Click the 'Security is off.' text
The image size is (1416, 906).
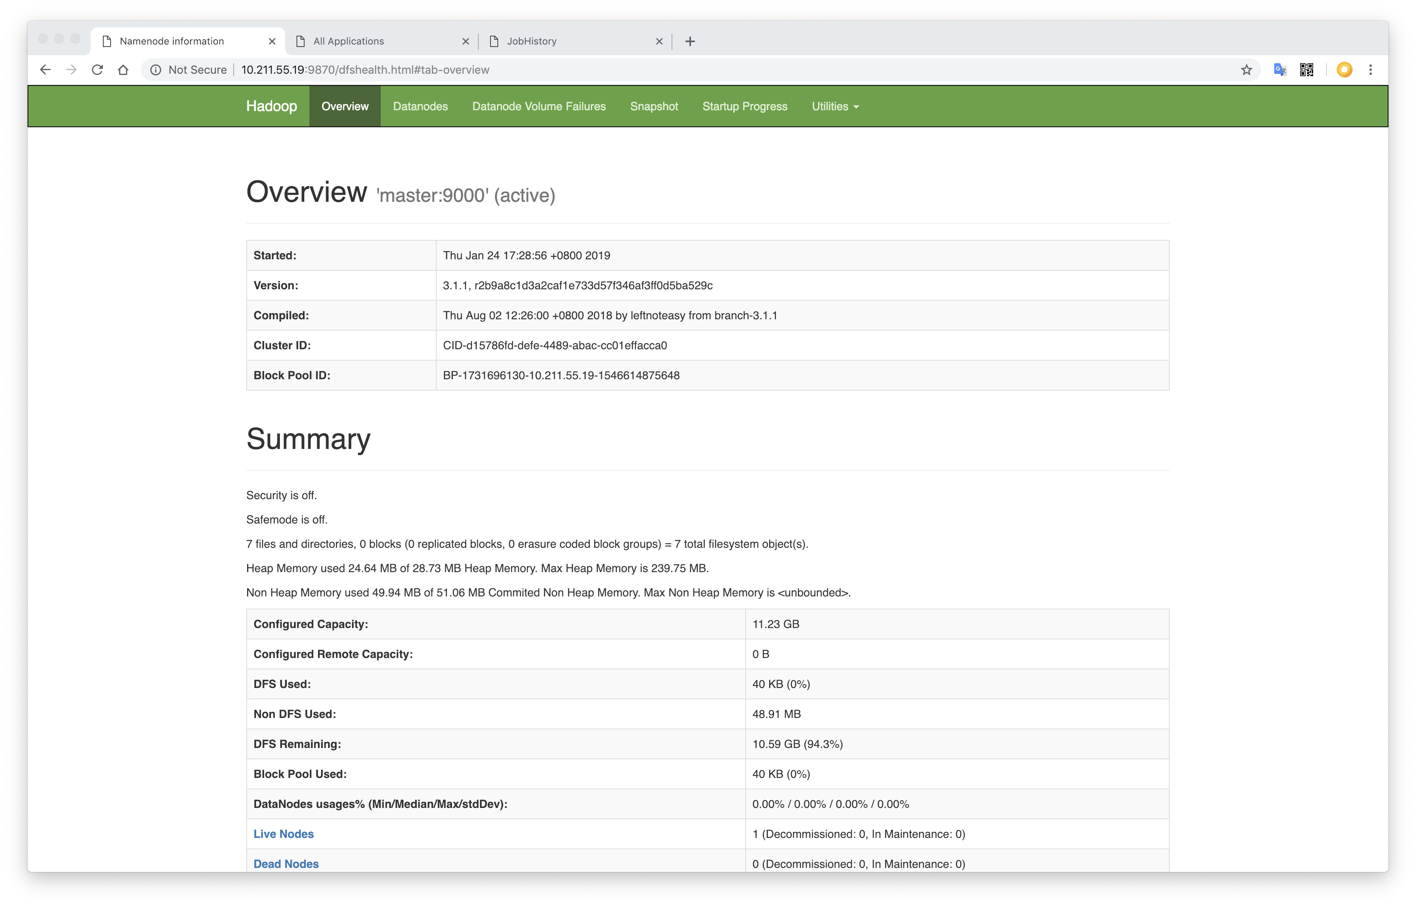[x=281, y=496]
